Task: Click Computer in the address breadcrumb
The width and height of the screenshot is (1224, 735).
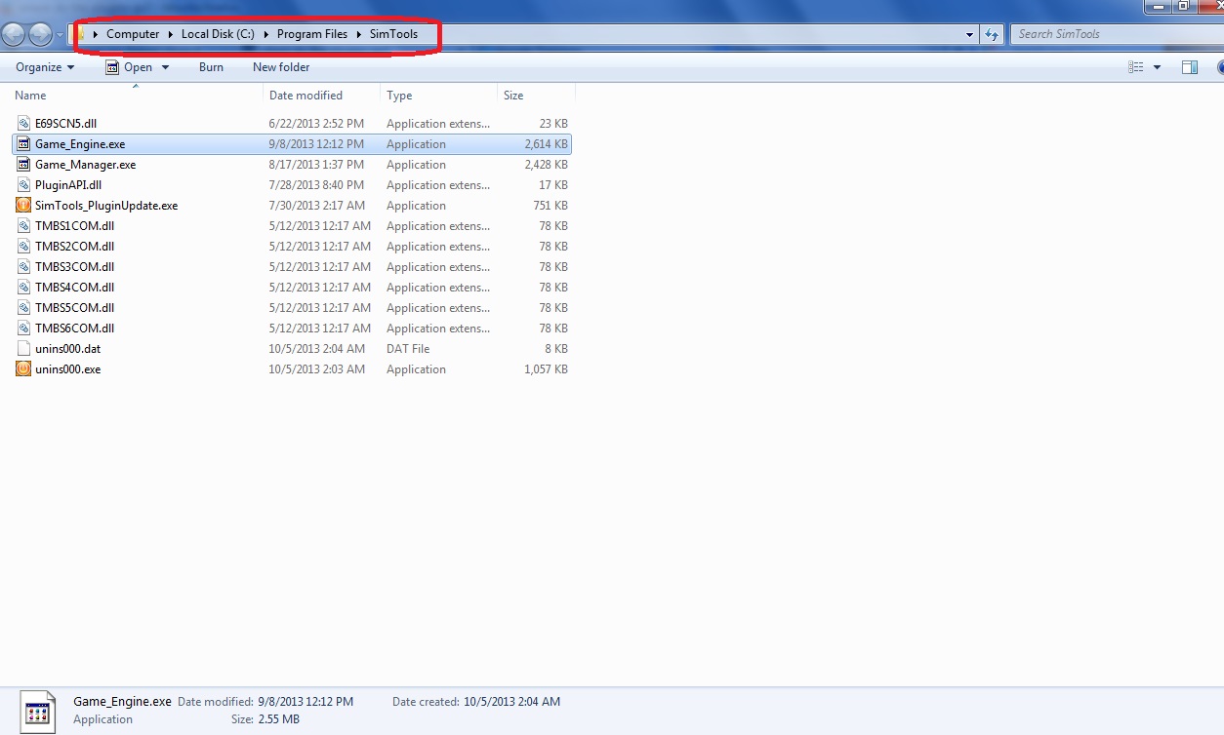Action: (x=133, y=34)
